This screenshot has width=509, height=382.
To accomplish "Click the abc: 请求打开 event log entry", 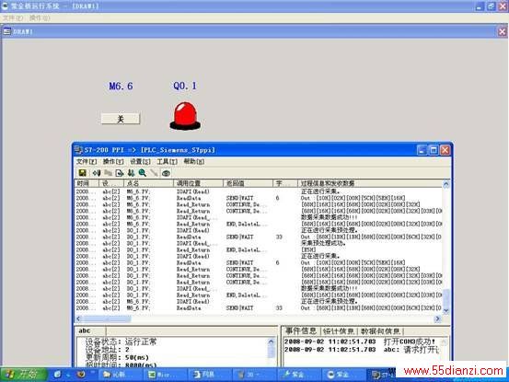I will click(362, 350).
